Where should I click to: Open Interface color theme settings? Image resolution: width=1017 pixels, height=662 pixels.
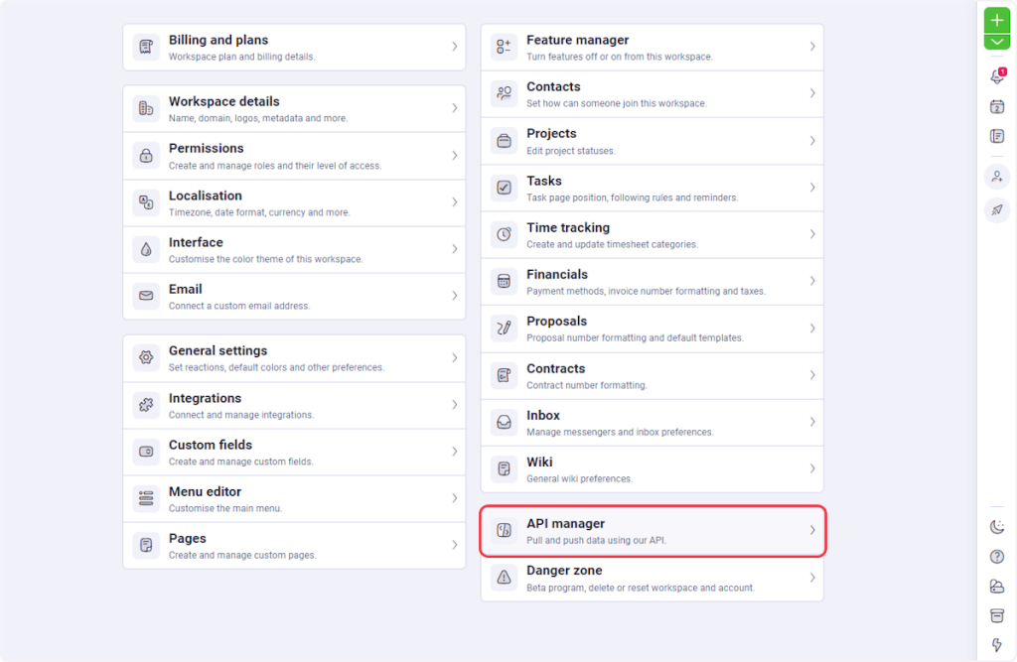(x=294, y=249)
